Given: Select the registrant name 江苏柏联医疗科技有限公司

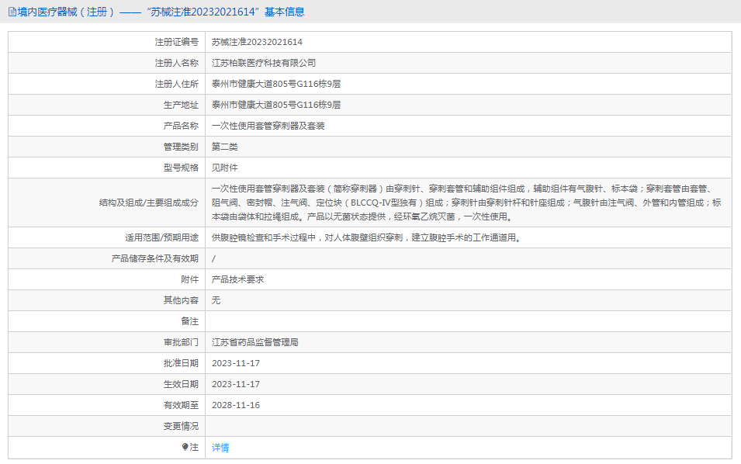Looking at the screenshot, I should (264, 63).
